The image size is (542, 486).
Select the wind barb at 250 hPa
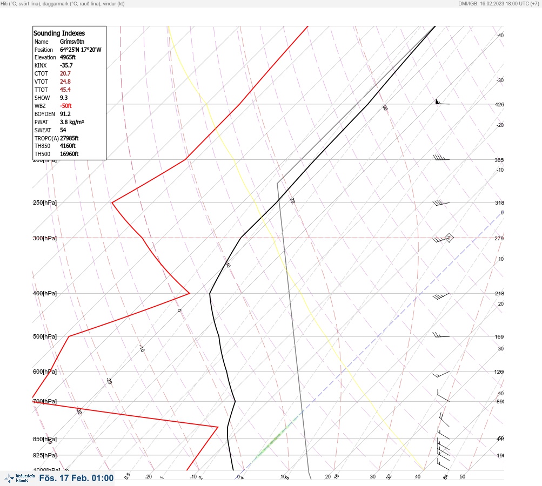441,202
